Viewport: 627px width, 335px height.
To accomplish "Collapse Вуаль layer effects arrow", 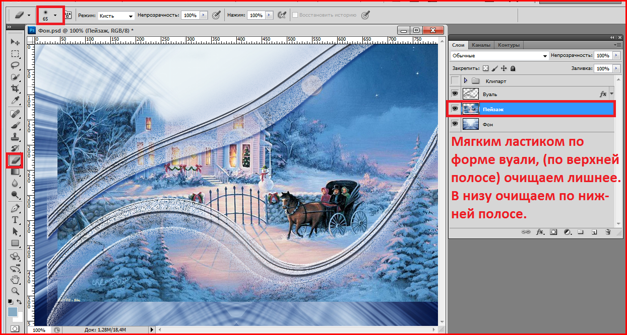I will pyautogui.click(x=611, y=94).
